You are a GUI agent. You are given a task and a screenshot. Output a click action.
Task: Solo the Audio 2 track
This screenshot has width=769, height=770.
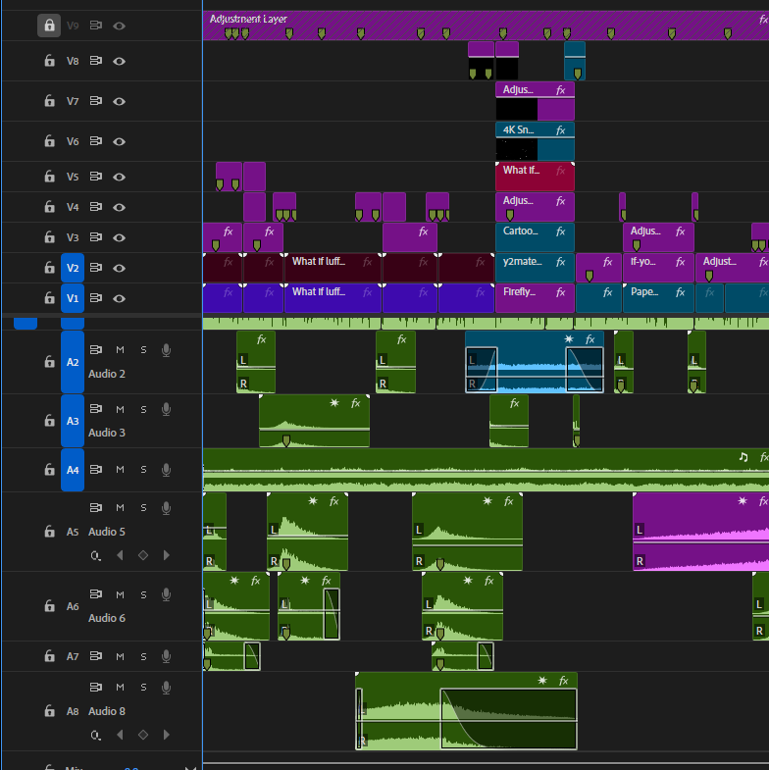point(143,349)
